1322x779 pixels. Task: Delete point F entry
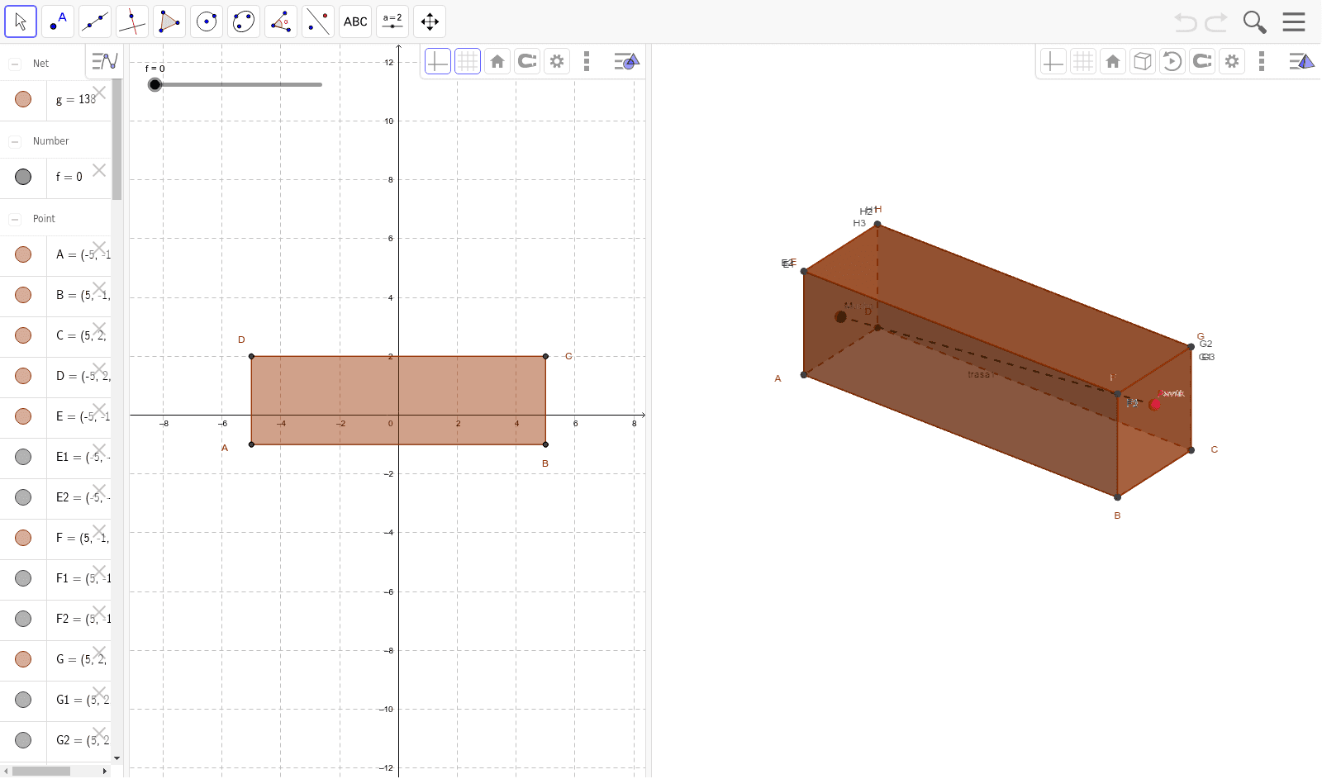[99, 531]
